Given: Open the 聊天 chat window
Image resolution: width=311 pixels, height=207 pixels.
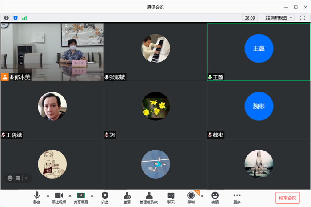Looking at the screenshot, I should click(x=171, y=197).
